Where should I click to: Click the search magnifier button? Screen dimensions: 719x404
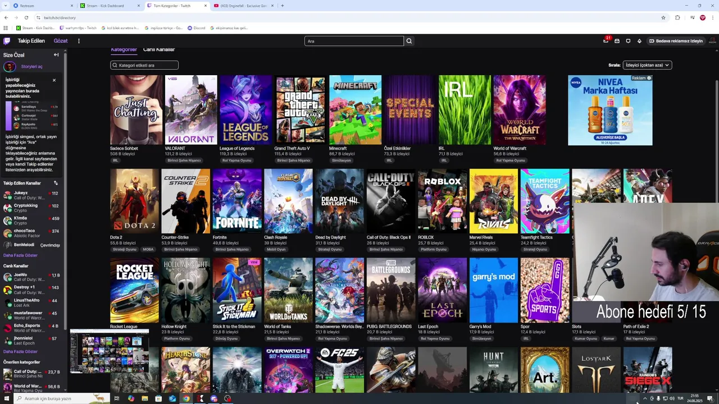409,41
